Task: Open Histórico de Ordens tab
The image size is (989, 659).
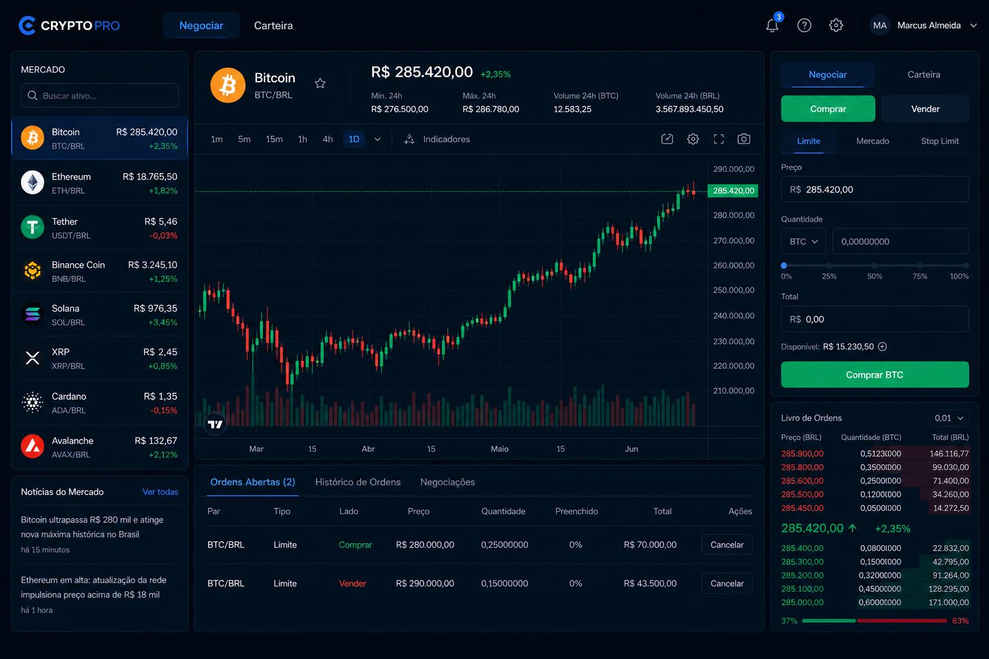Action: 358,482
